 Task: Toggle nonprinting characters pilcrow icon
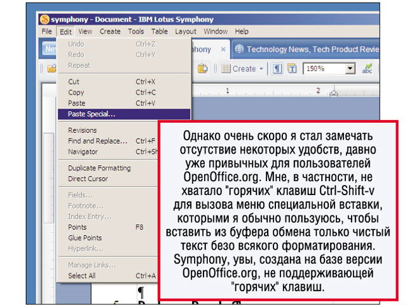[x=277, y=69]
